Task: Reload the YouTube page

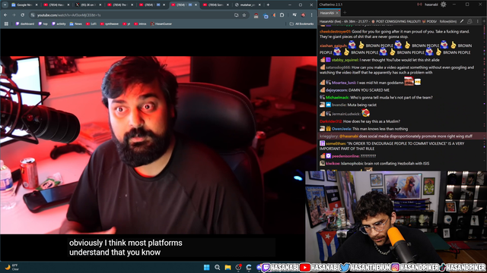Action: point(22,15)
